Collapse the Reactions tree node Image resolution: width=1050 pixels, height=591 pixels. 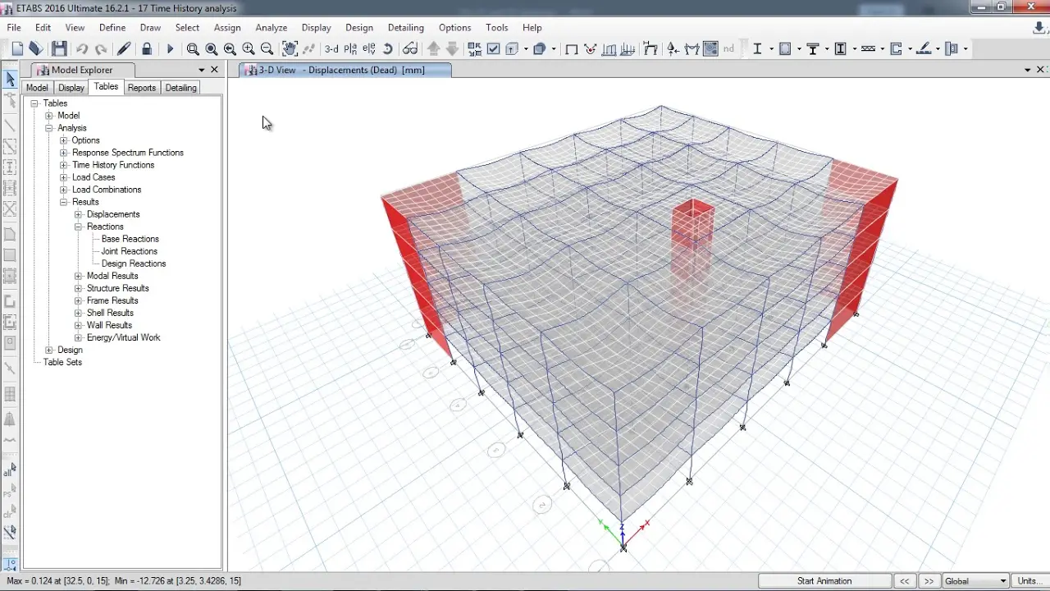pyautogui.click(x=79, y=227)
